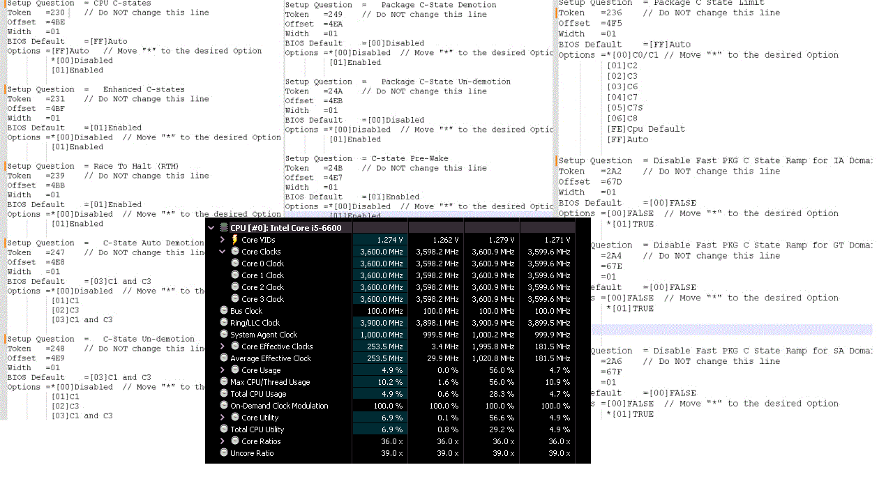893x495 pixels.
Task: Expand the Core Ratios node
Action: point(223,441)
